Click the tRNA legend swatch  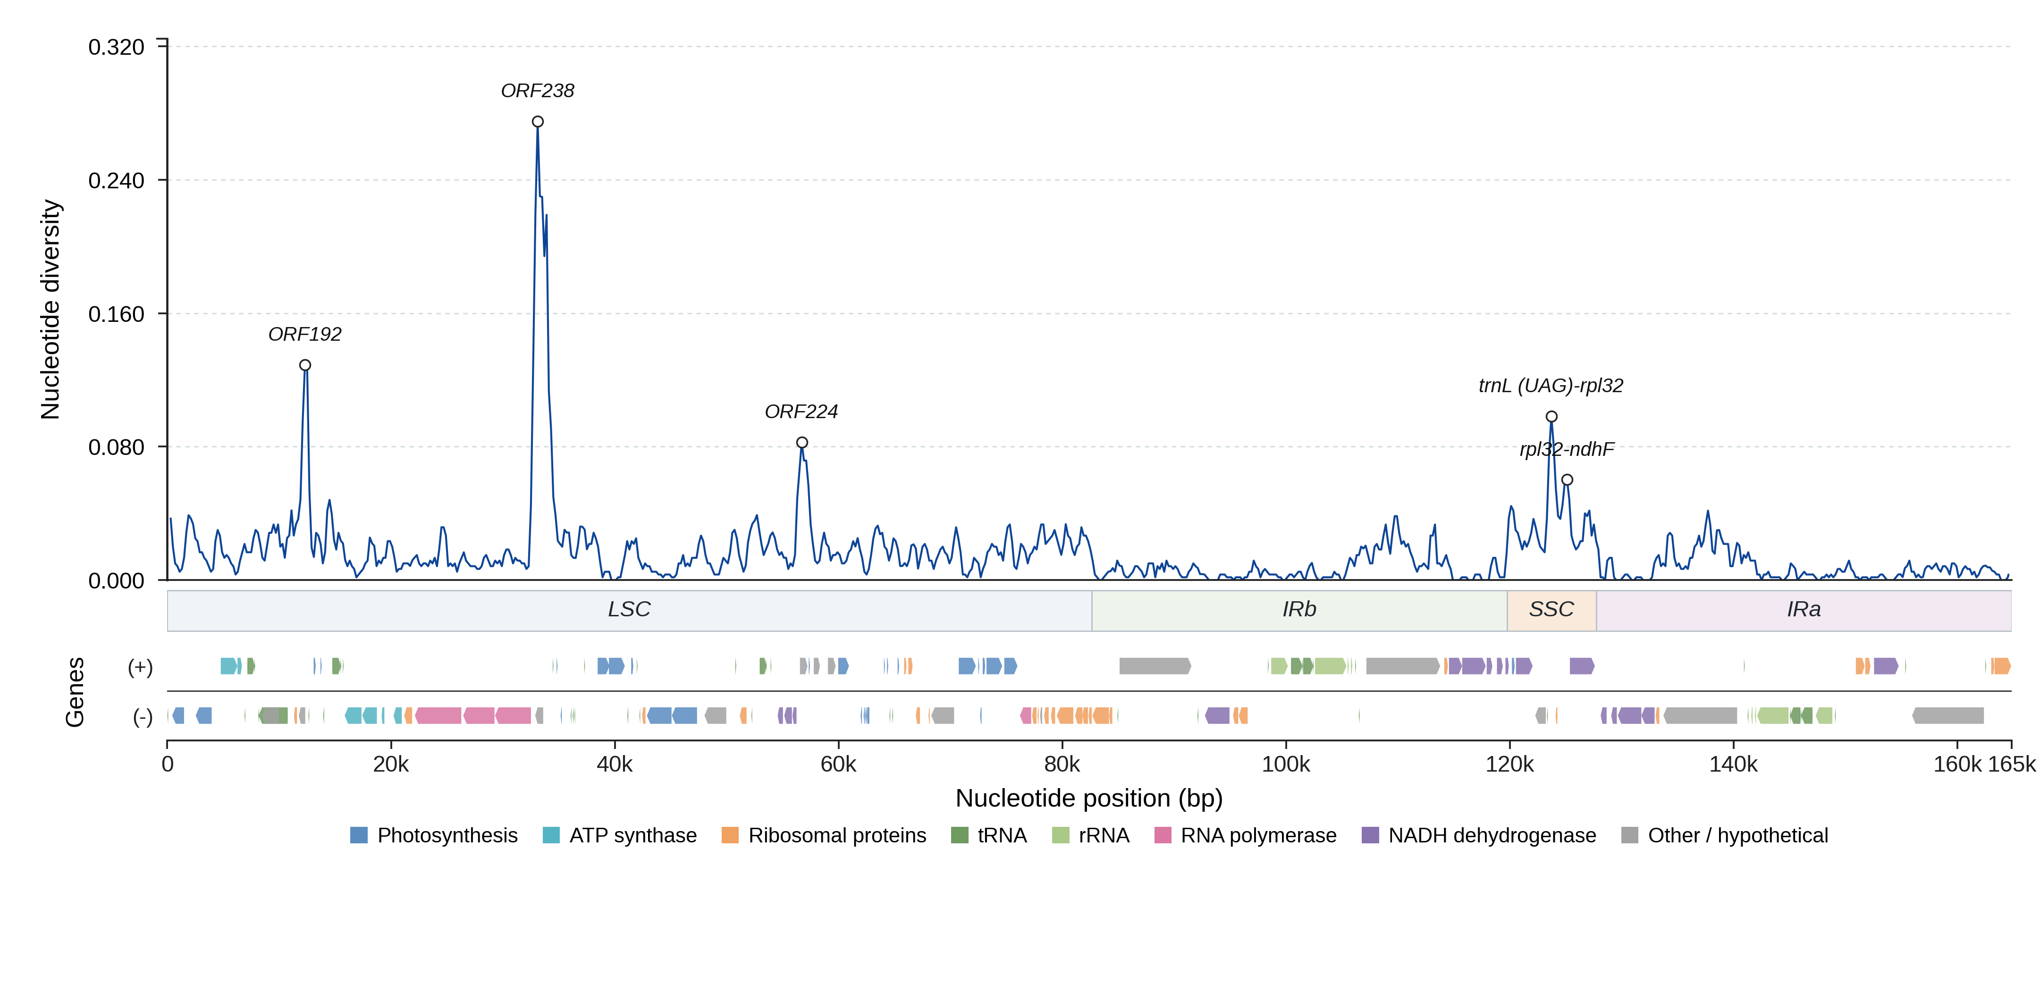(959, 835)
